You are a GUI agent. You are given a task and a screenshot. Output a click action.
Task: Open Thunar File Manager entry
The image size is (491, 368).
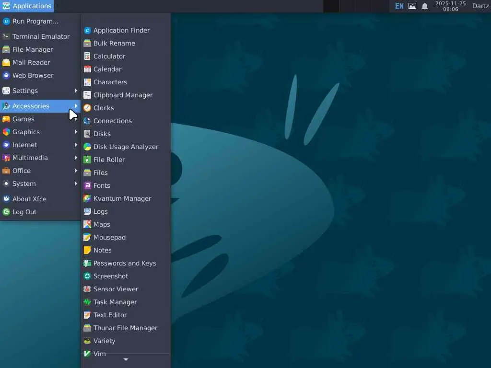pyautogui.click(x=126, y=328)
